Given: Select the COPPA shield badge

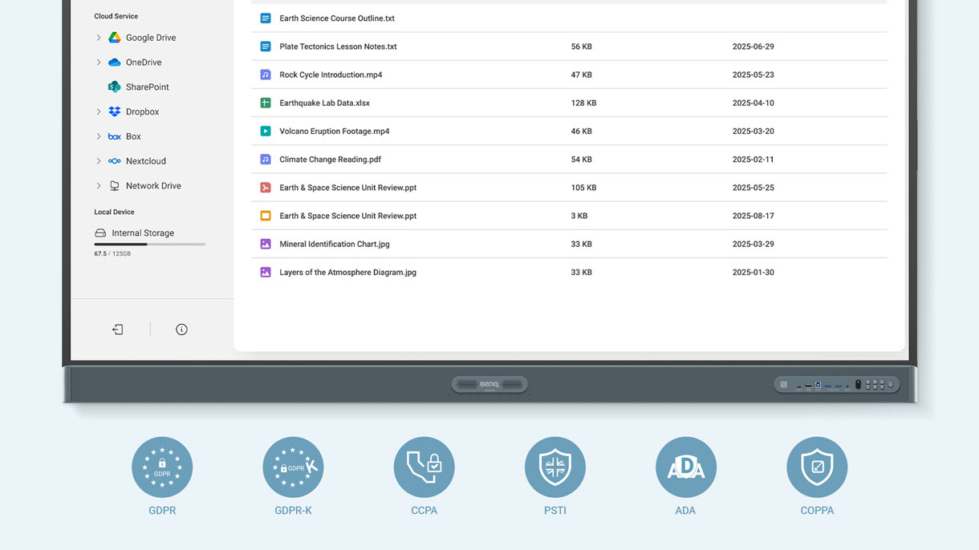Looking at the screenshot, I should [x=817, y=467].
